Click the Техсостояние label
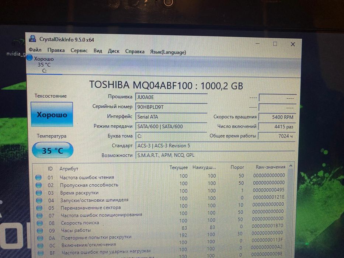Viewport: 344px width, 258px height. point(51,96)
